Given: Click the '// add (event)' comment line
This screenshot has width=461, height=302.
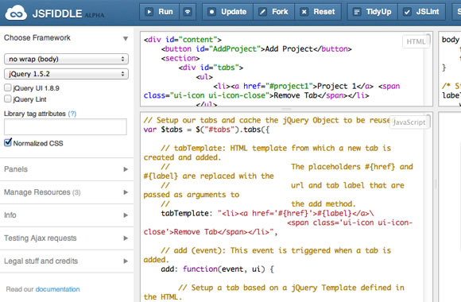Looking at the screenshot, I should coord(276,250).
